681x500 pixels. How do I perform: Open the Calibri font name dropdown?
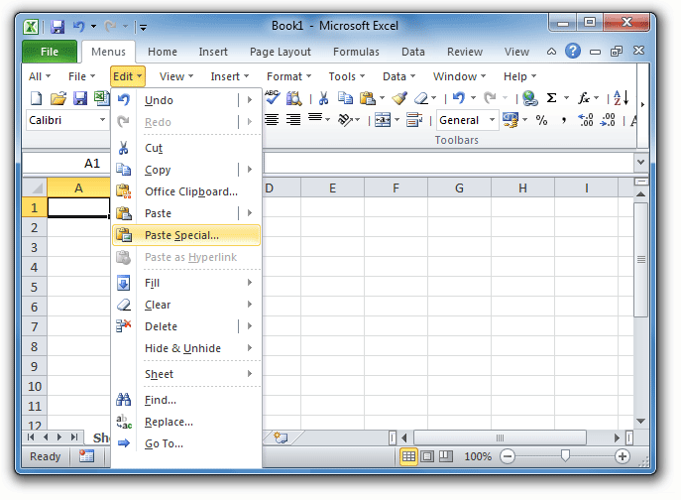pos(102,120)
